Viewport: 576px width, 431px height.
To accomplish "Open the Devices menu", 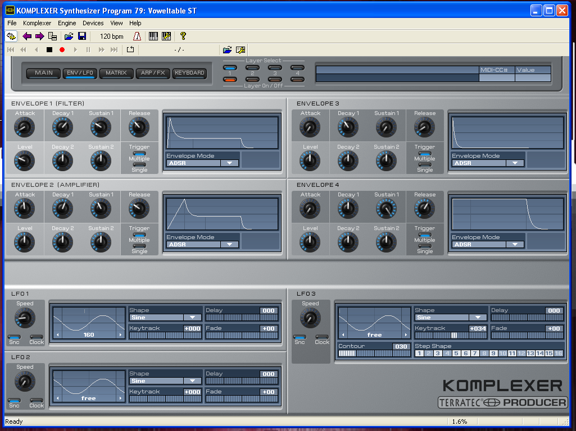I will pyautogui.click(x=93, y=23).
